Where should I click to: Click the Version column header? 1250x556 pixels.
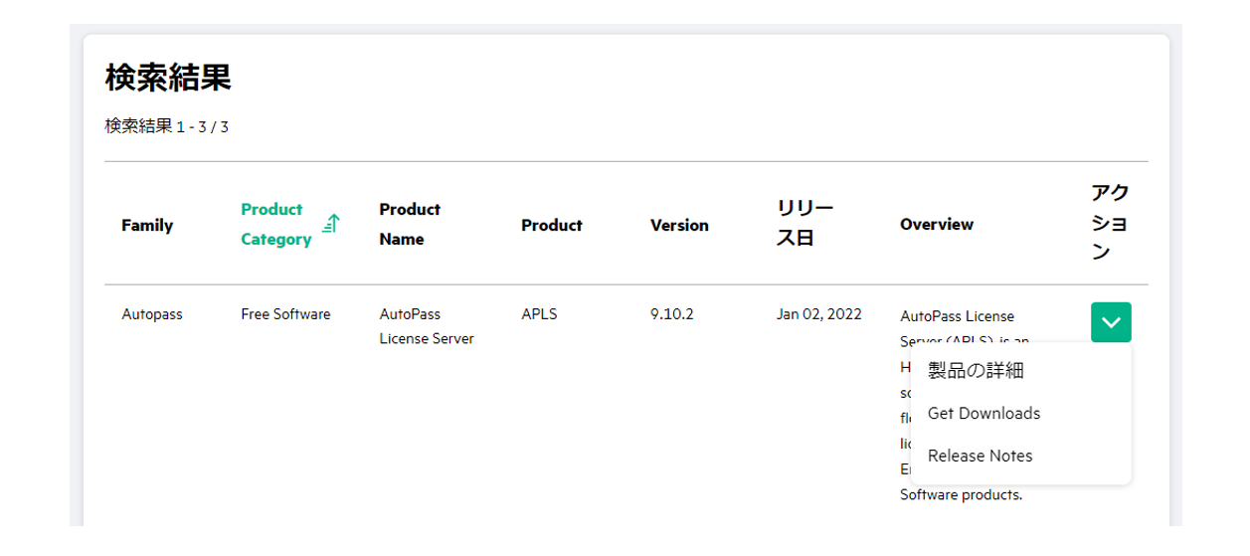tap(679, 225)
